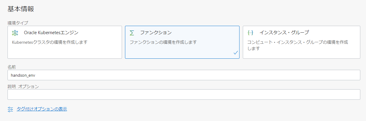
Task: Click into the empty 説明 text field
Action: pyautogui.click(x=184, y=94)
